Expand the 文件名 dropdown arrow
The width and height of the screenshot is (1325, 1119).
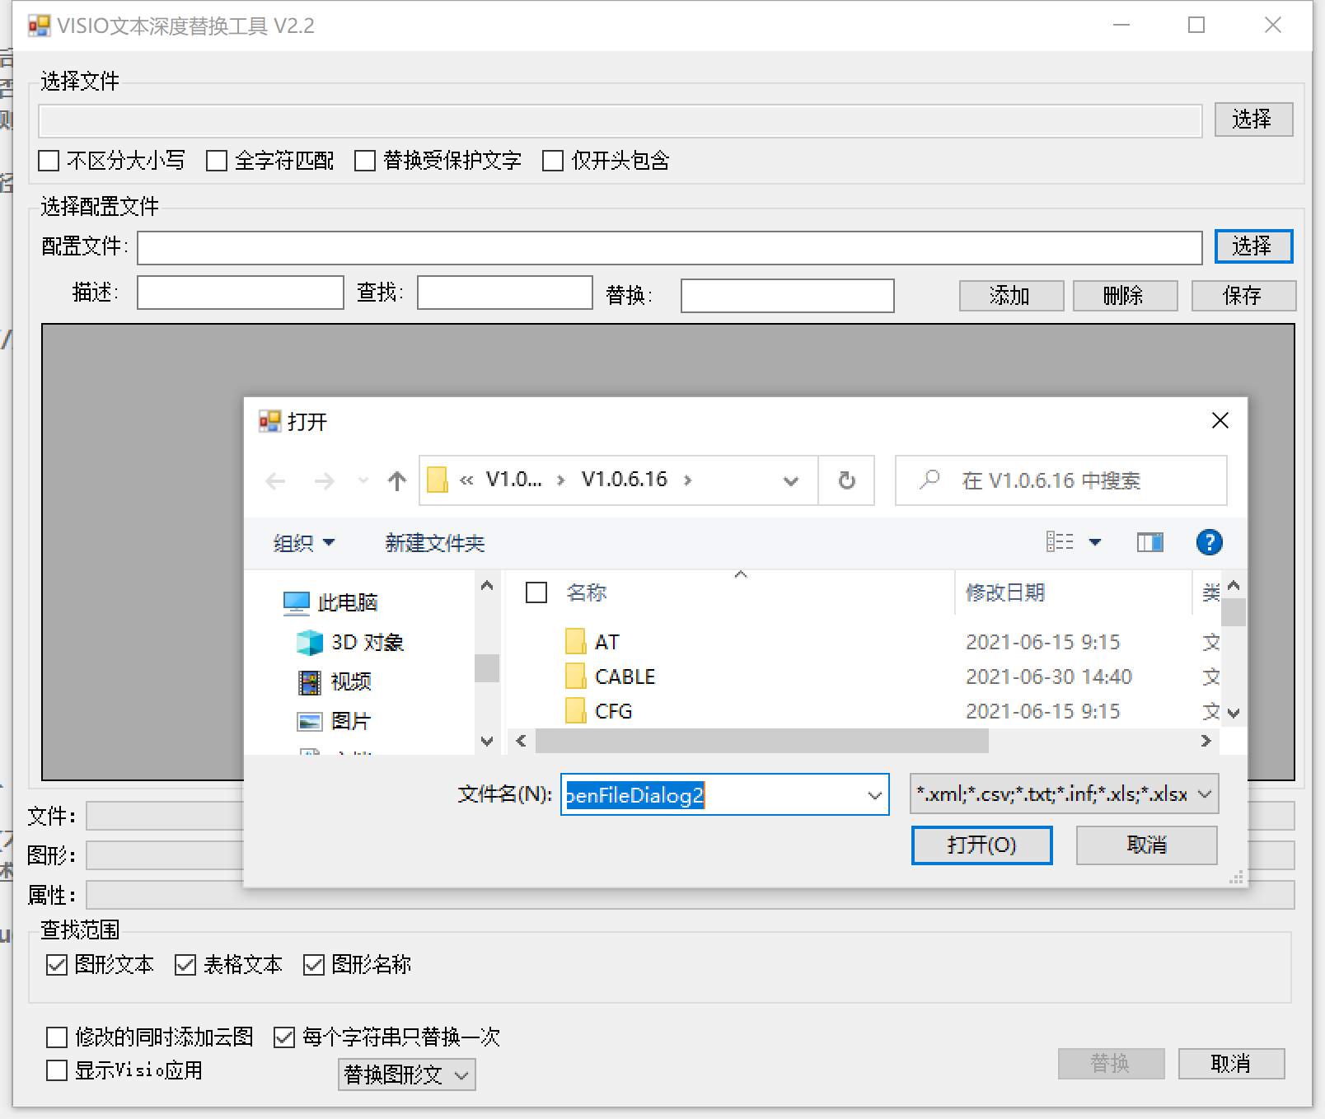875,795
